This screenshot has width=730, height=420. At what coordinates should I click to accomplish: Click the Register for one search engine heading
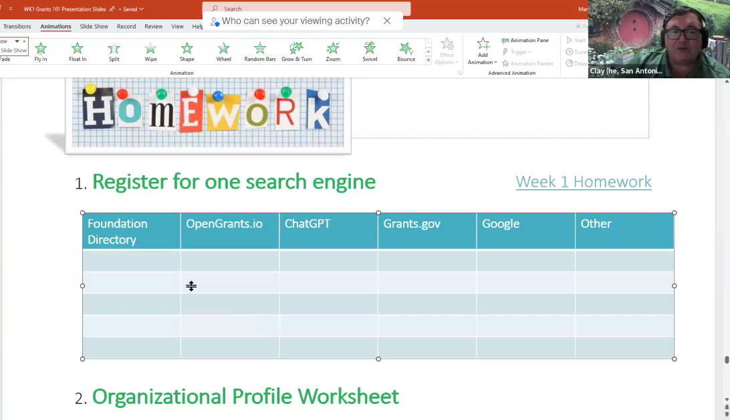pyautogui.click(x=234, y=182)
